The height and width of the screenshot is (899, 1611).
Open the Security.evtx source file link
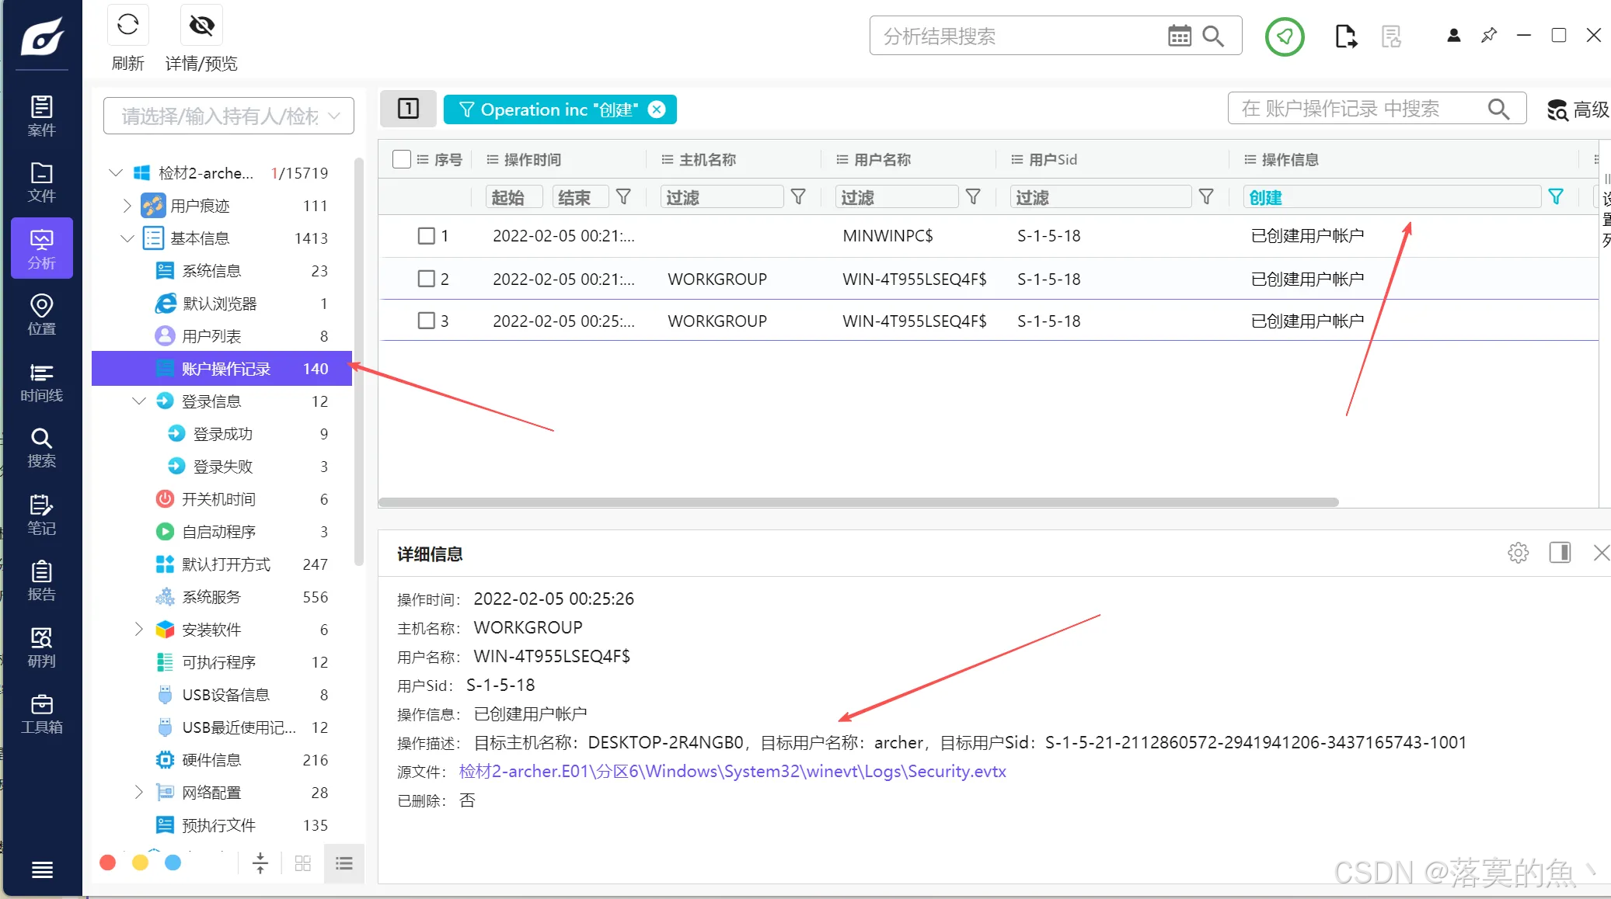(732, 772)
